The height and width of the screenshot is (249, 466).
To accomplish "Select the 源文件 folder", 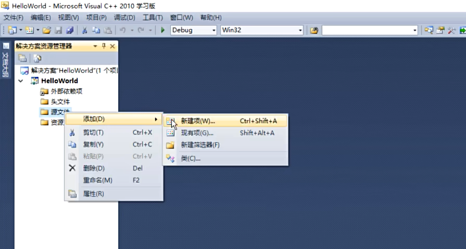I will (55, 112).
